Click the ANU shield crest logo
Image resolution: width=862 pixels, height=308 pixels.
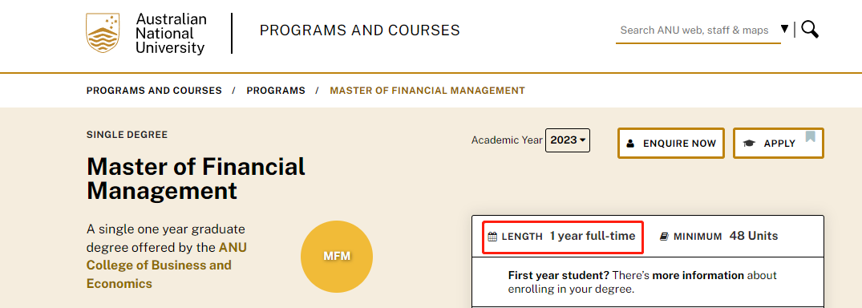[x=103, y=33]
